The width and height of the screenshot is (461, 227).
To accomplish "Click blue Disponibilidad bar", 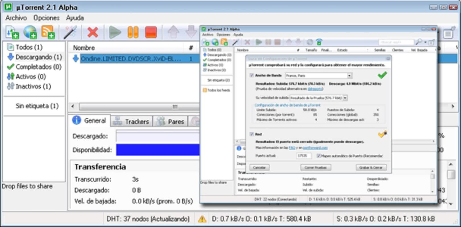I will coord(158,150).
